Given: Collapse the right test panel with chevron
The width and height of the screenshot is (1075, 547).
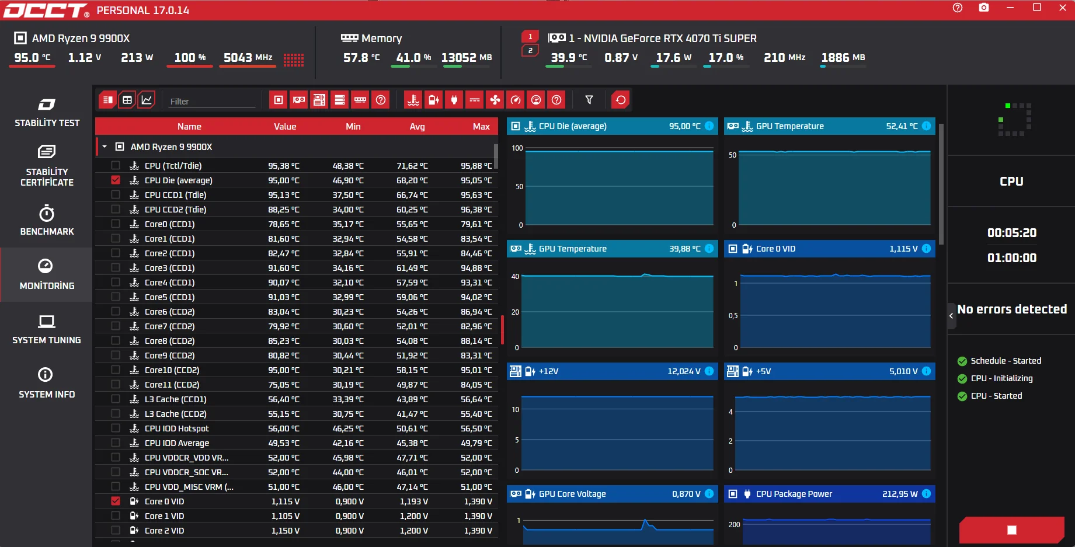Looking at the screenshot, I should click(x=951, y=316).
